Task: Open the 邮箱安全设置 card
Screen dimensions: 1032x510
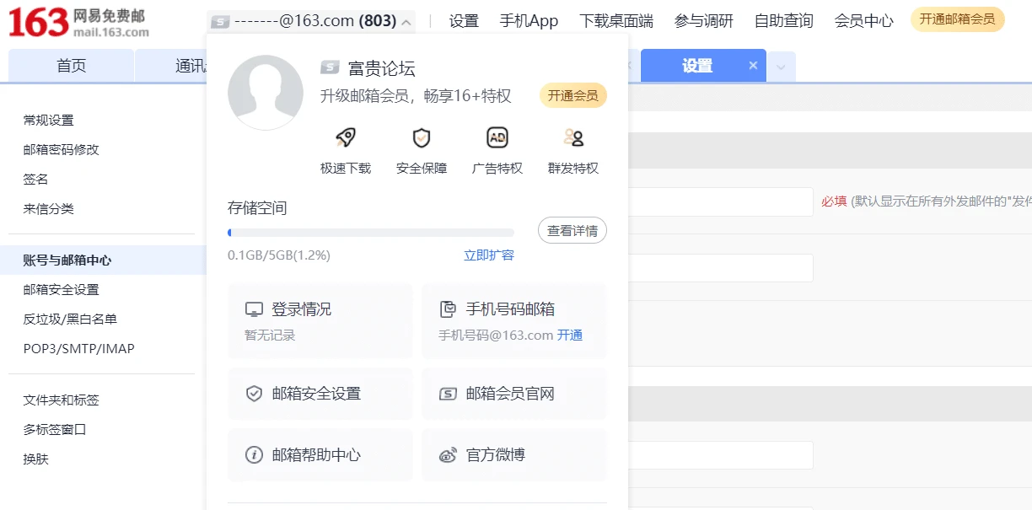Action: (x=320, y=394)
